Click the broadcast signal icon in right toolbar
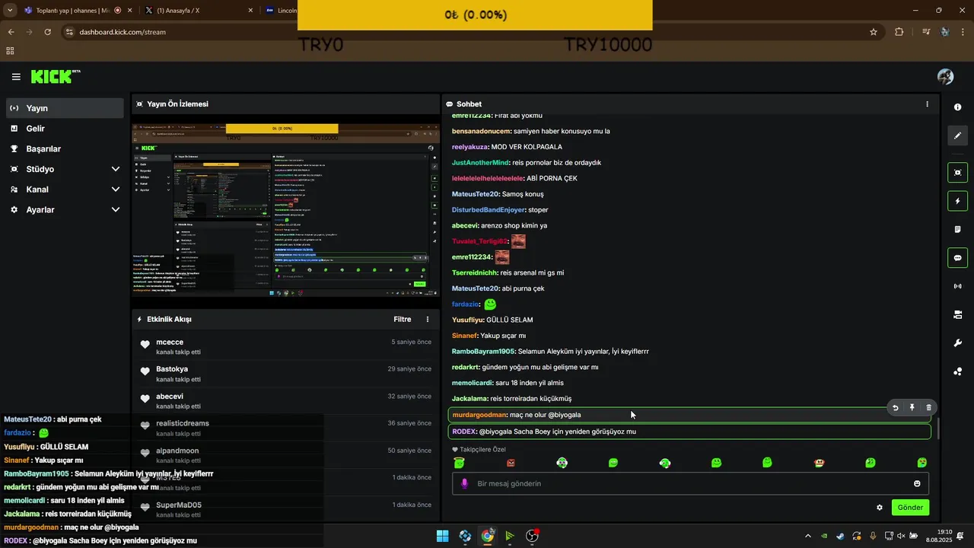 [x=958, y=286]
